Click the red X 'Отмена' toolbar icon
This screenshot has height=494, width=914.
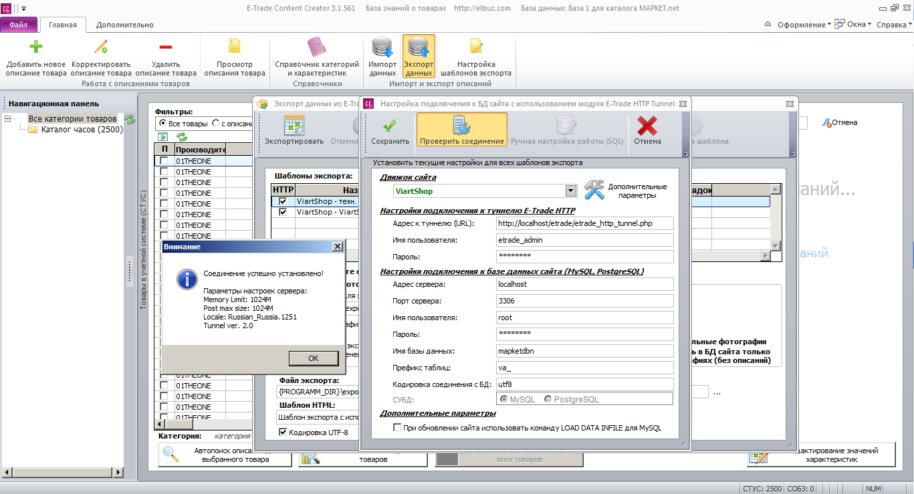[647, 126]
